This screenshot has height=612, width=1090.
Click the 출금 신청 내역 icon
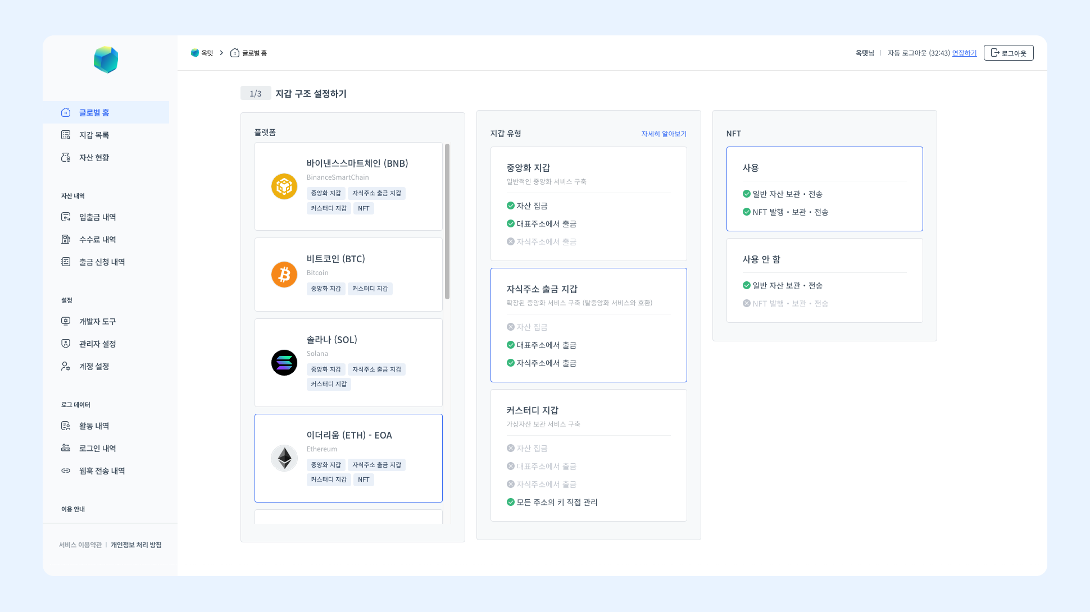coord(66,262)
